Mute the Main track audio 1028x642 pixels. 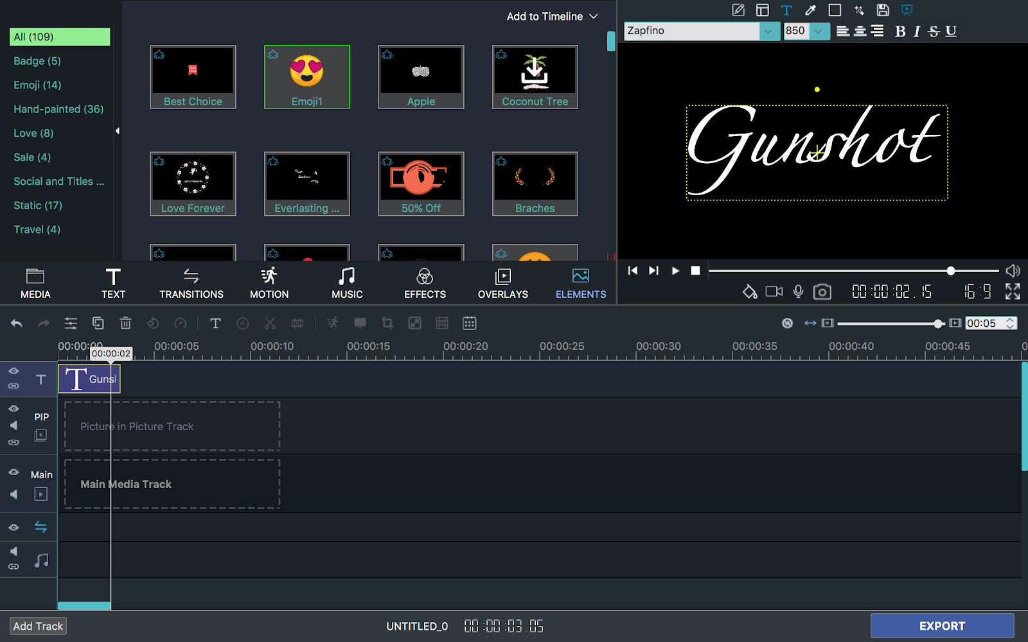(13, 494)
